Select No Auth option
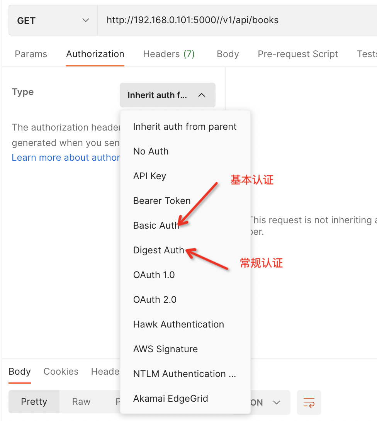 [x=185, y=151]
